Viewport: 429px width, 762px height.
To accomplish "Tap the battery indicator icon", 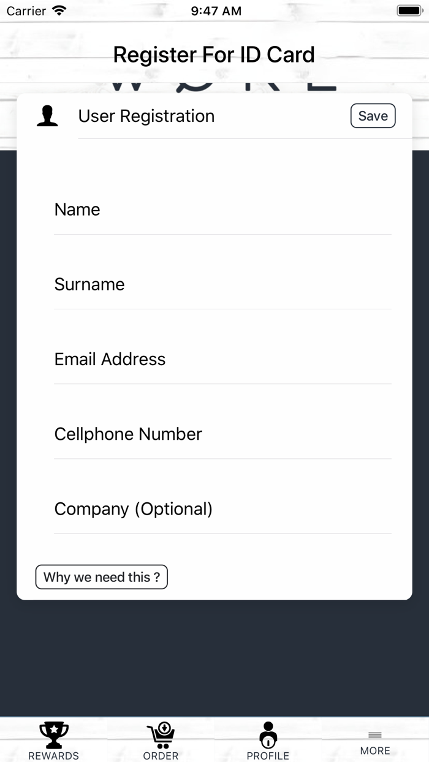I will pos(409,10).
